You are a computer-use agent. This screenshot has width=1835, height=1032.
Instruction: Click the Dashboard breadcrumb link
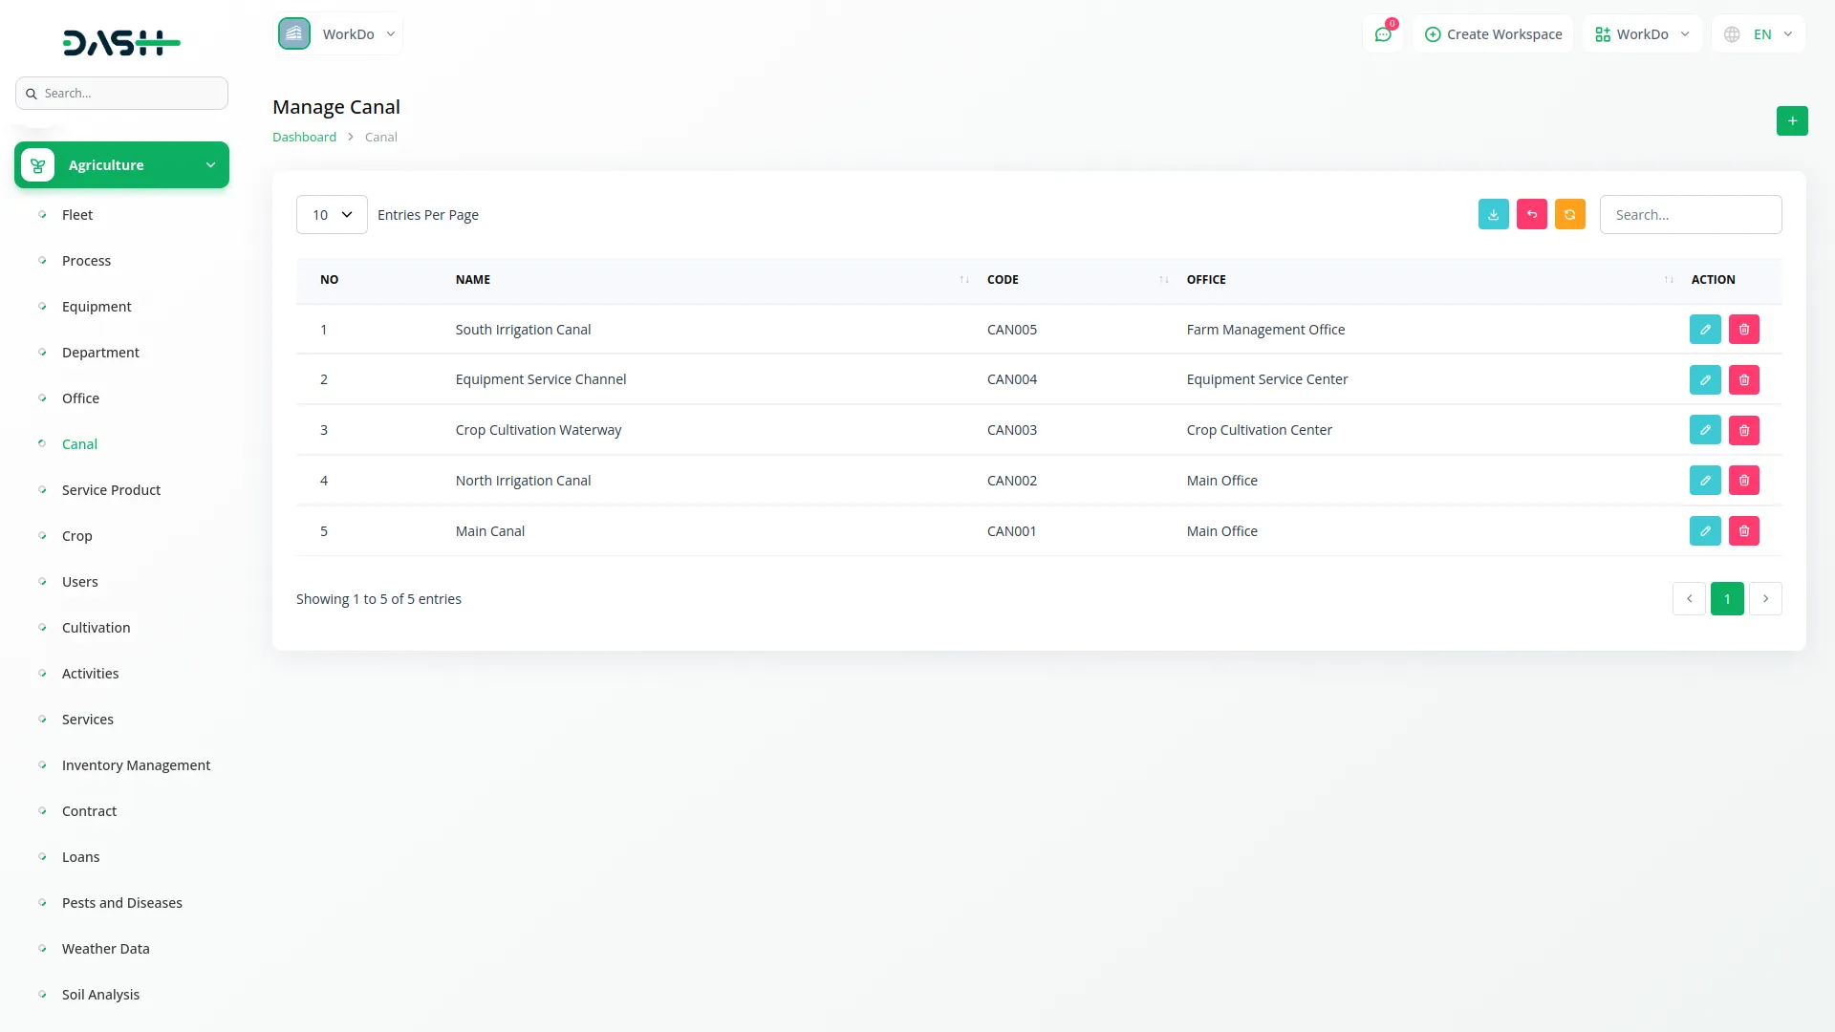[x=304, y=137]
